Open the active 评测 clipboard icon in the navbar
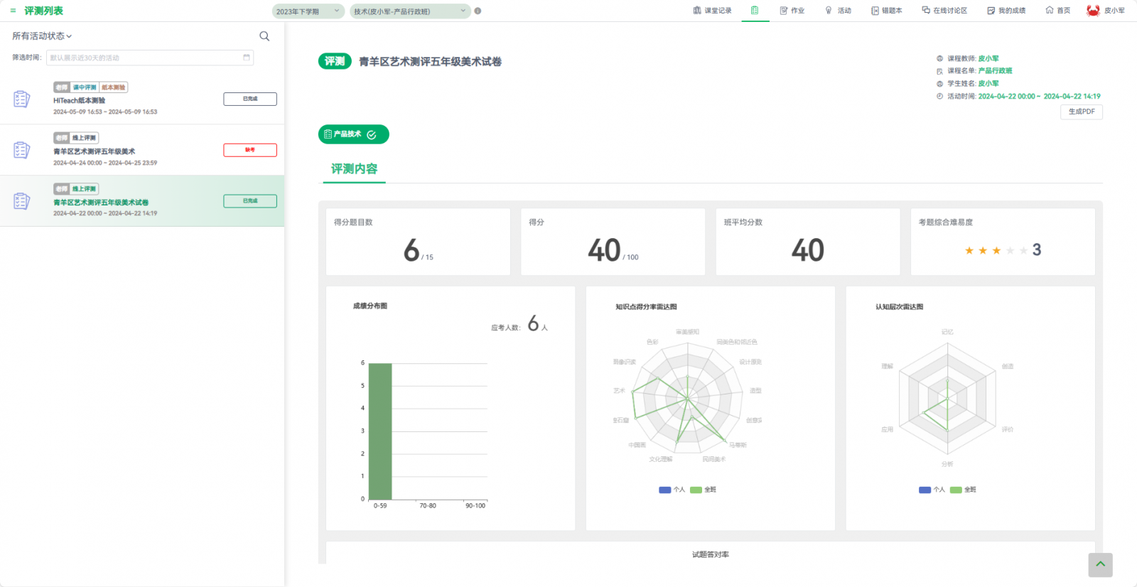The image size is (1137, 587). coord(755,11)
